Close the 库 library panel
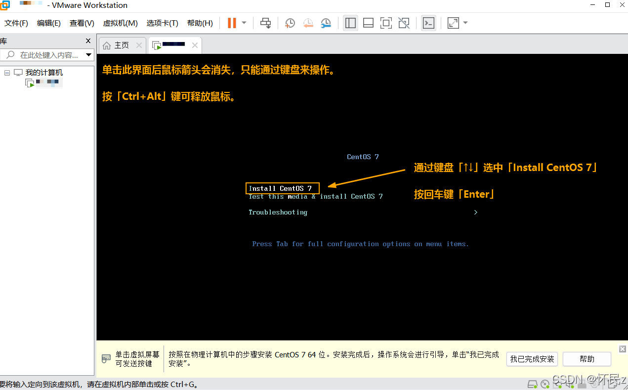 88,41
